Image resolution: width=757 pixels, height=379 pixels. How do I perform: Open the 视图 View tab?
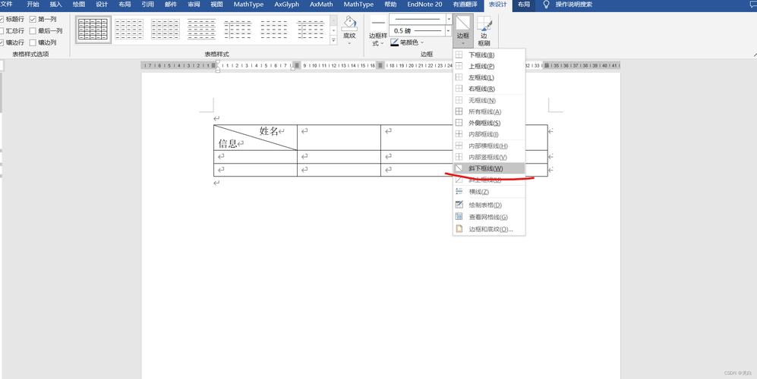[216, 5]
